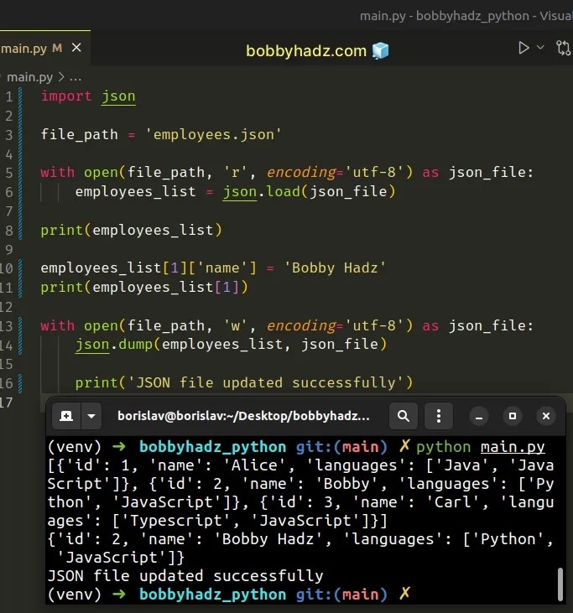Click 'import json' on line 1
573x613 pixels.
point(88,96)
